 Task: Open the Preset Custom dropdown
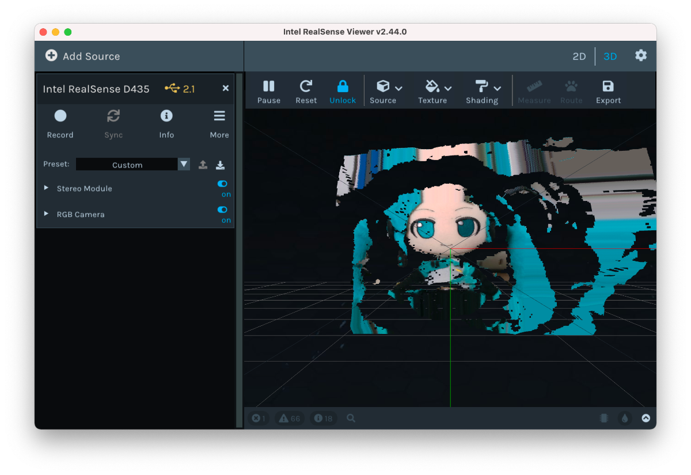(x=133, y=165)
